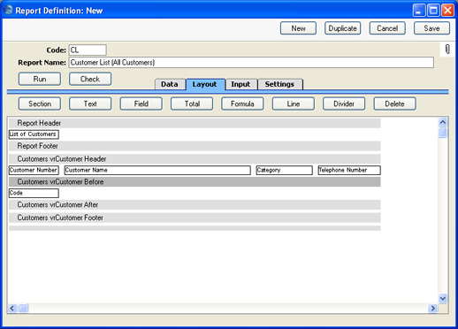Click the horizontal scrollbar right arrow

point(433,309)
